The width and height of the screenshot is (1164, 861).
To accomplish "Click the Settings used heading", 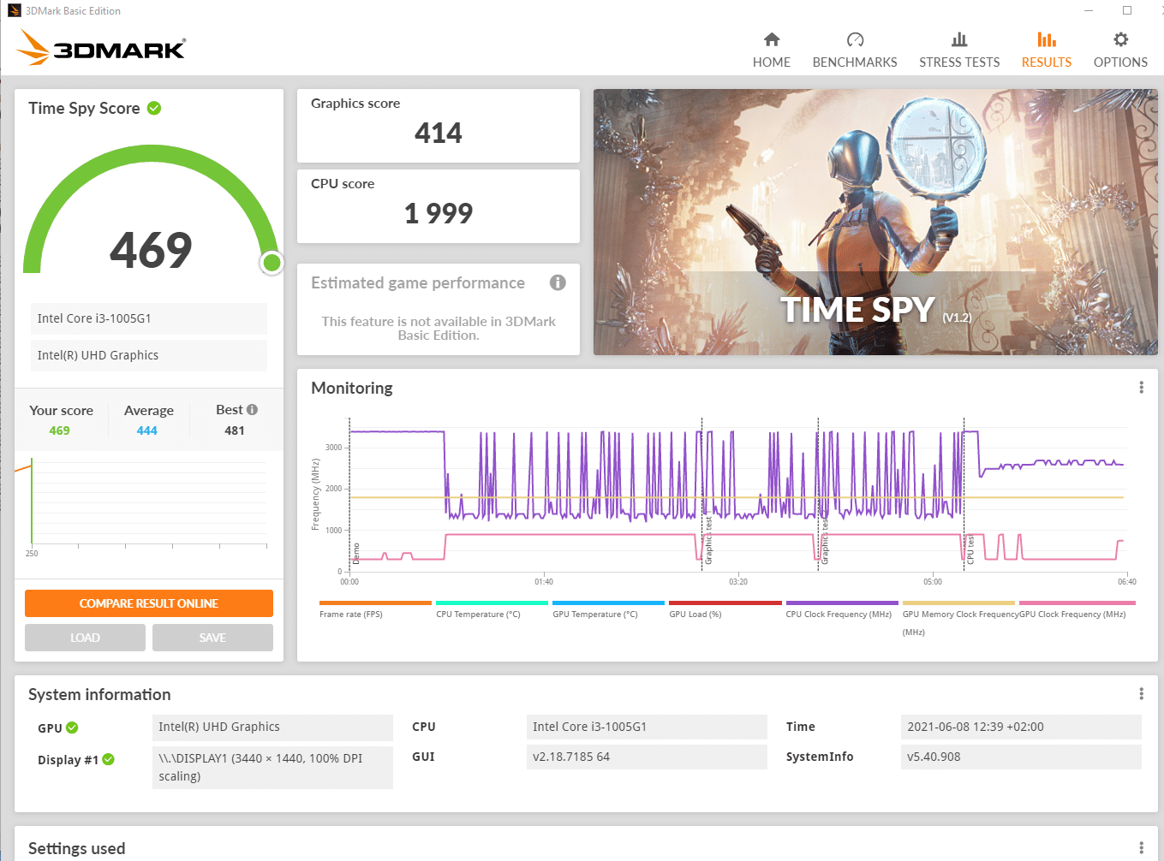I will (x=77, y=848).
